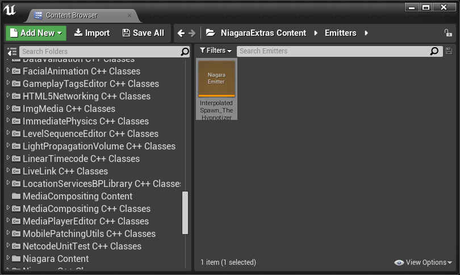Expand LightPropagationVolume C++ Classes folder
This screenshot has height=275, width=460.
(x=8, y=145)
